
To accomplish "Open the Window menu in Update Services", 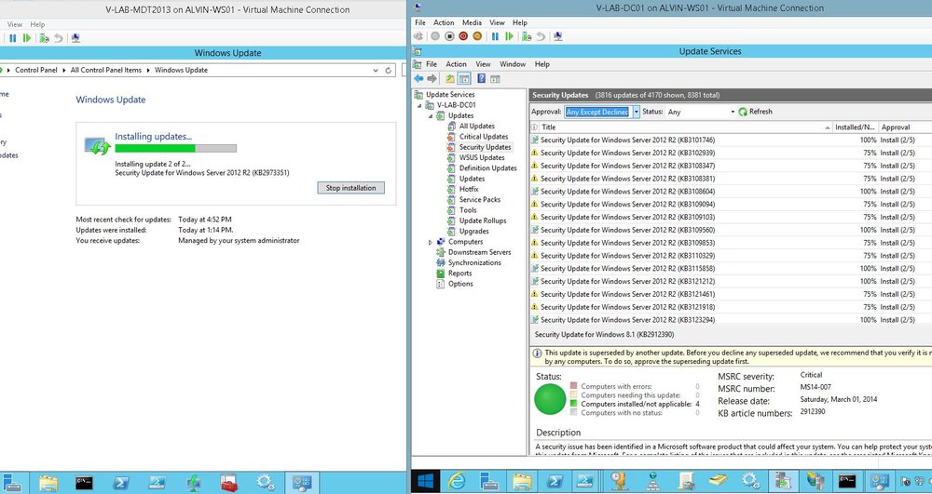I will 512,64.
